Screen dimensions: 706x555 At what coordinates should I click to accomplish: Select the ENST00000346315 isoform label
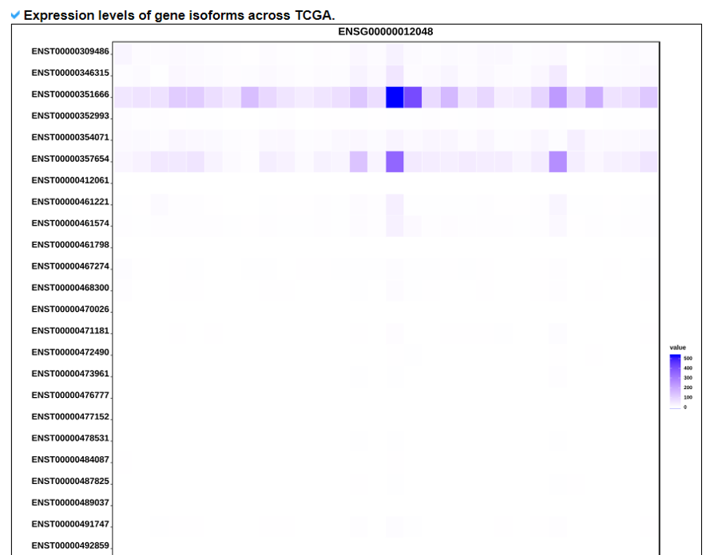70,73
